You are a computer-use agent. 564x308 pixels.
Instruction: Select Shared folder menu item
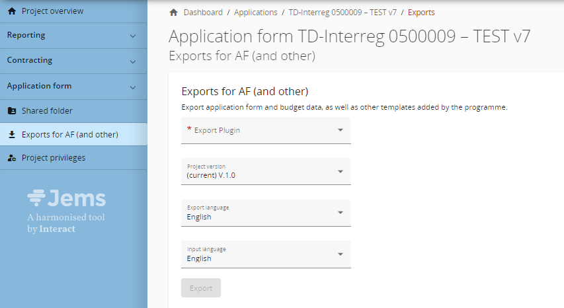pos(47,111)
